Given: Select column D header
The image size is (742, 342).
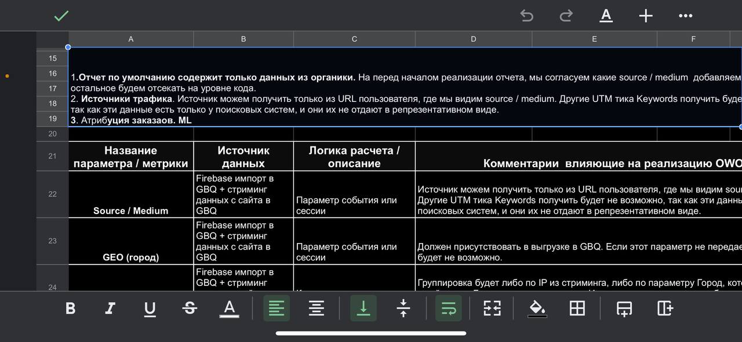Looking at the screenshot, I should pyautogui.click(x=474, y=39).
